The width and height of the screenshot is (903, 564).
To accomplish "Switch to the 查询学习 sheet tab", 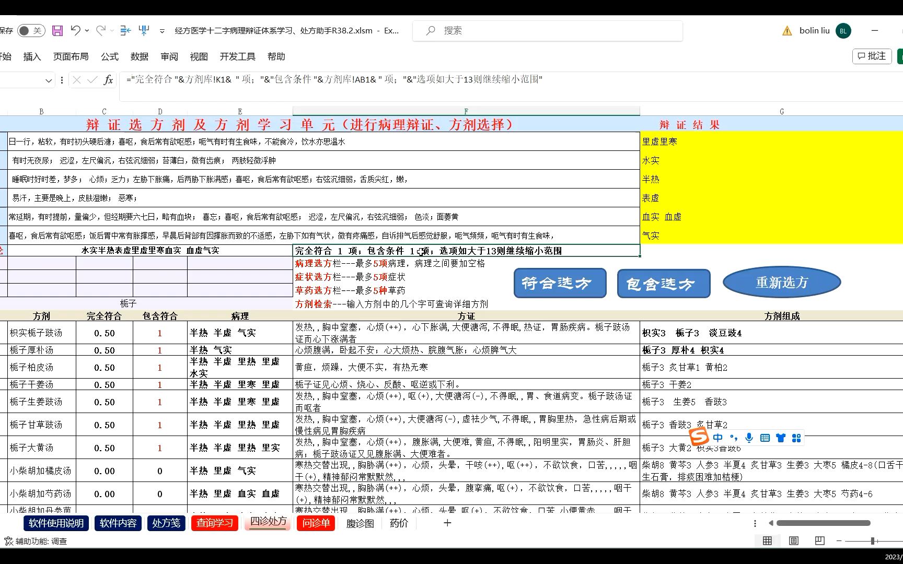I will [215, 523].
